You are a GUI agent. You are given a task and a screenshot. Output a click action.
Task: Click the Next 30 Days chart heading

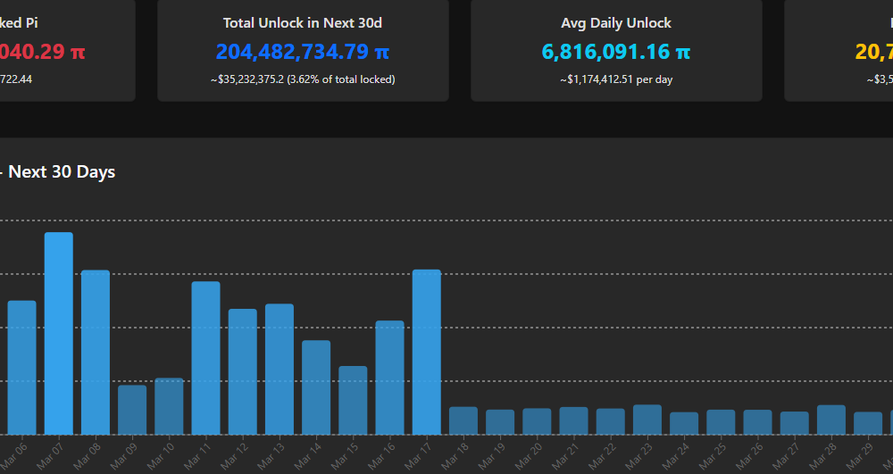[62, 172]
